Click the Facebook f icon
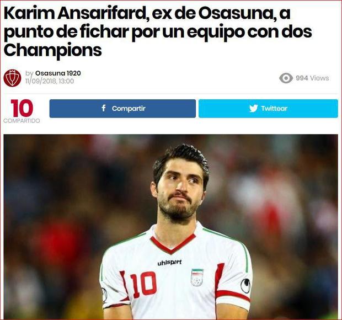342x320 pixels. point(104,108)
